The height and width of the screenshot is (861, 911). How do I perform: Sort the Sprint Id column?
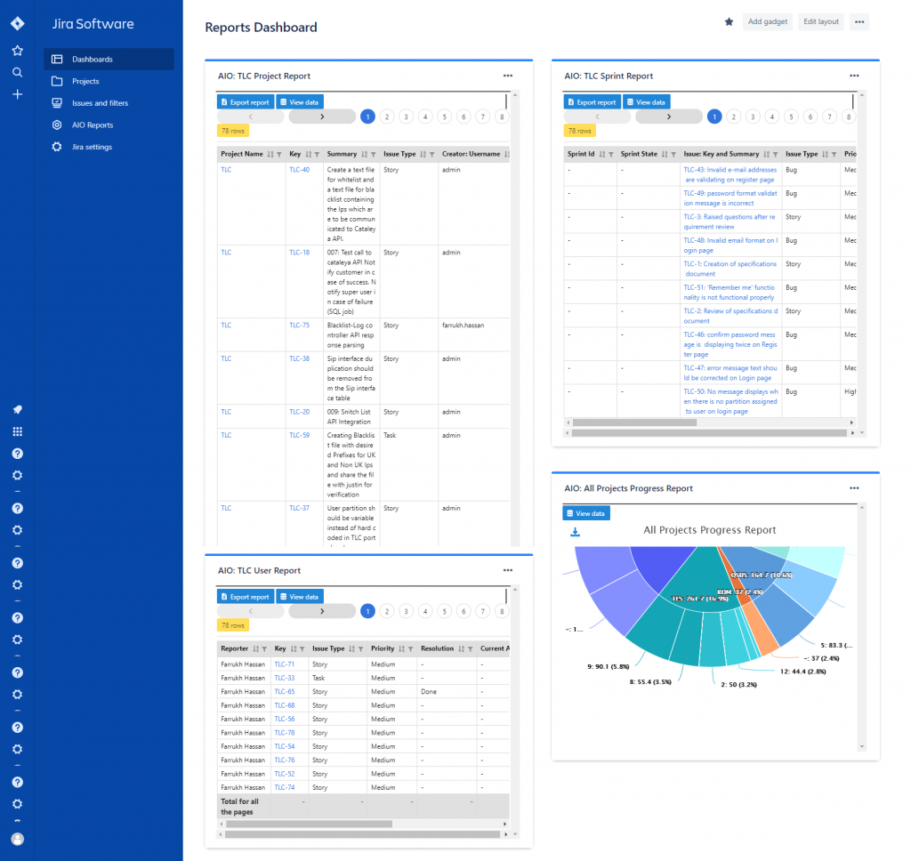pos(602,154)
